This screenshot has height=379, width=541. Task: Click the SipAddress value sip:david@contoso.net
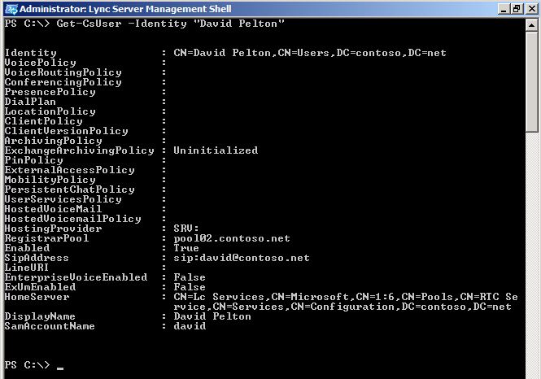[x=242, y=258]
